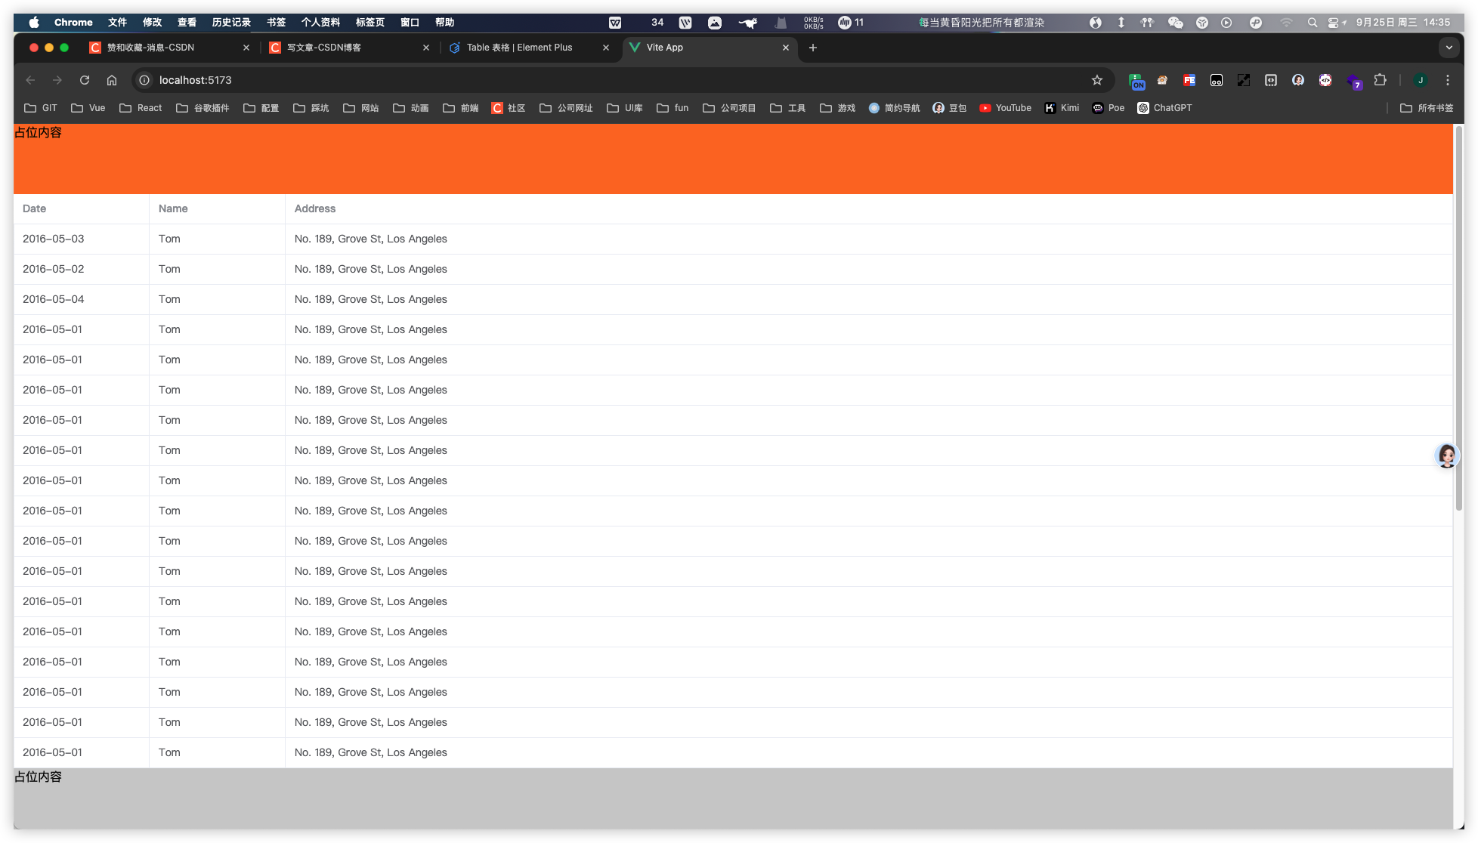Open the YouTube bookmark link
1478x843 pixels.
(x=1005, y=108)
